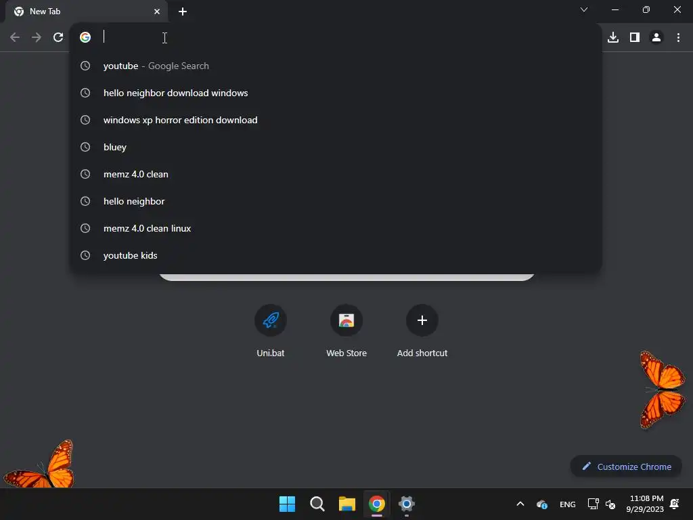Viewport: 693px width, 520px height.
Task: Click the Add shortcut plus button
Action: (x=422, y=320)
